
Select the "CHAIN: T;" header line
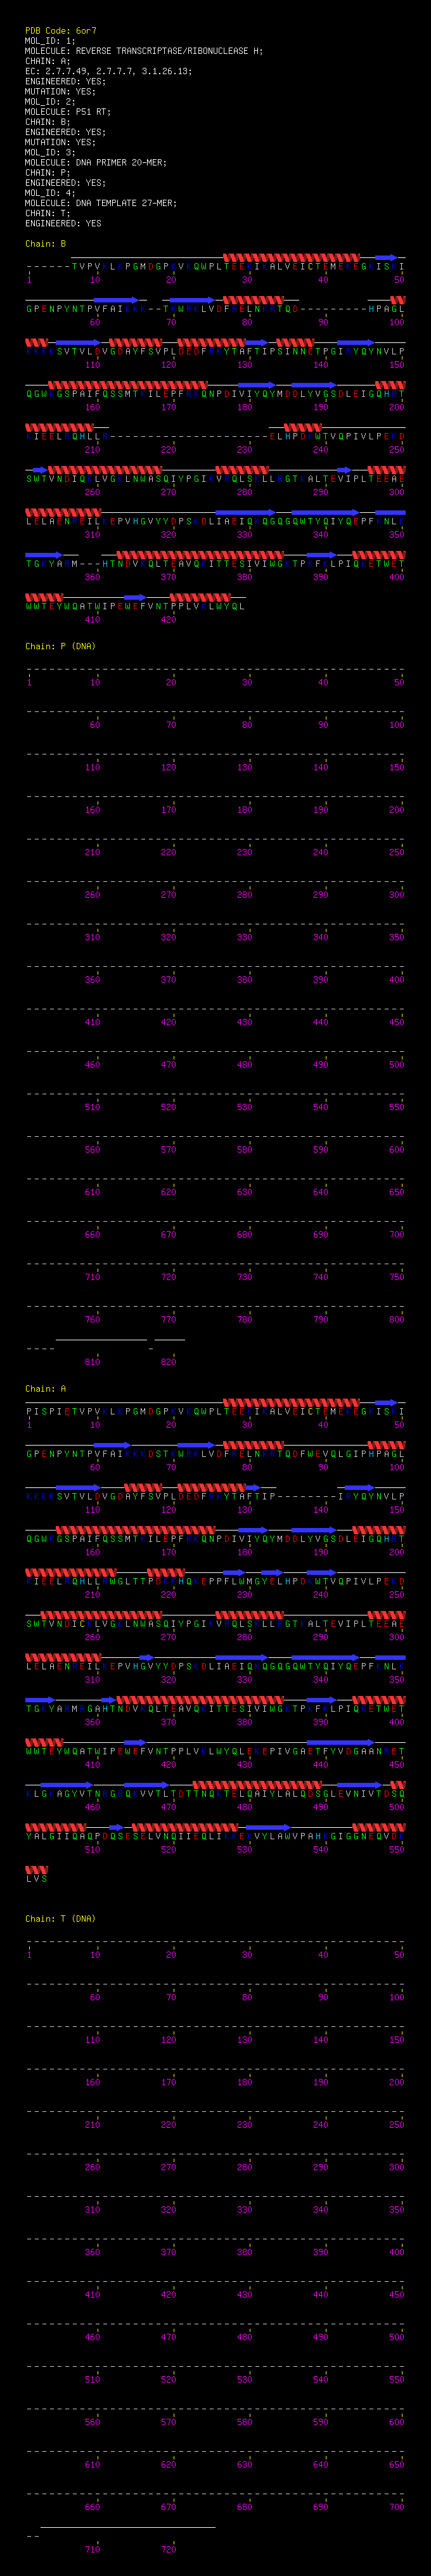(48, 213)
